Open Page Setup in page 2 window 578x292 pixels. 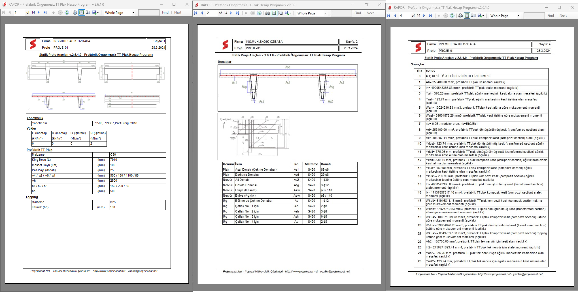pos(280,13)
